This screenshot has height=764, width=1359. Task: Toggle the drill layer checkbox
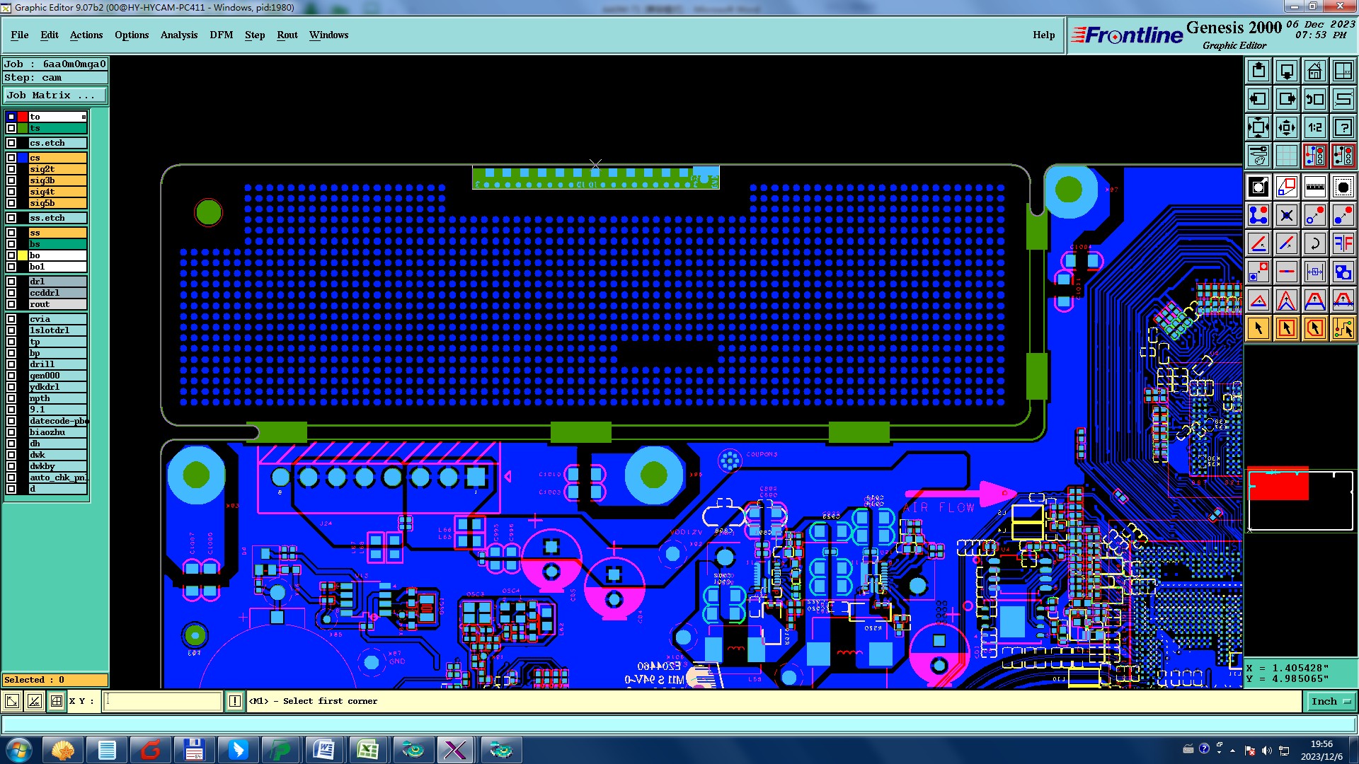11,364
